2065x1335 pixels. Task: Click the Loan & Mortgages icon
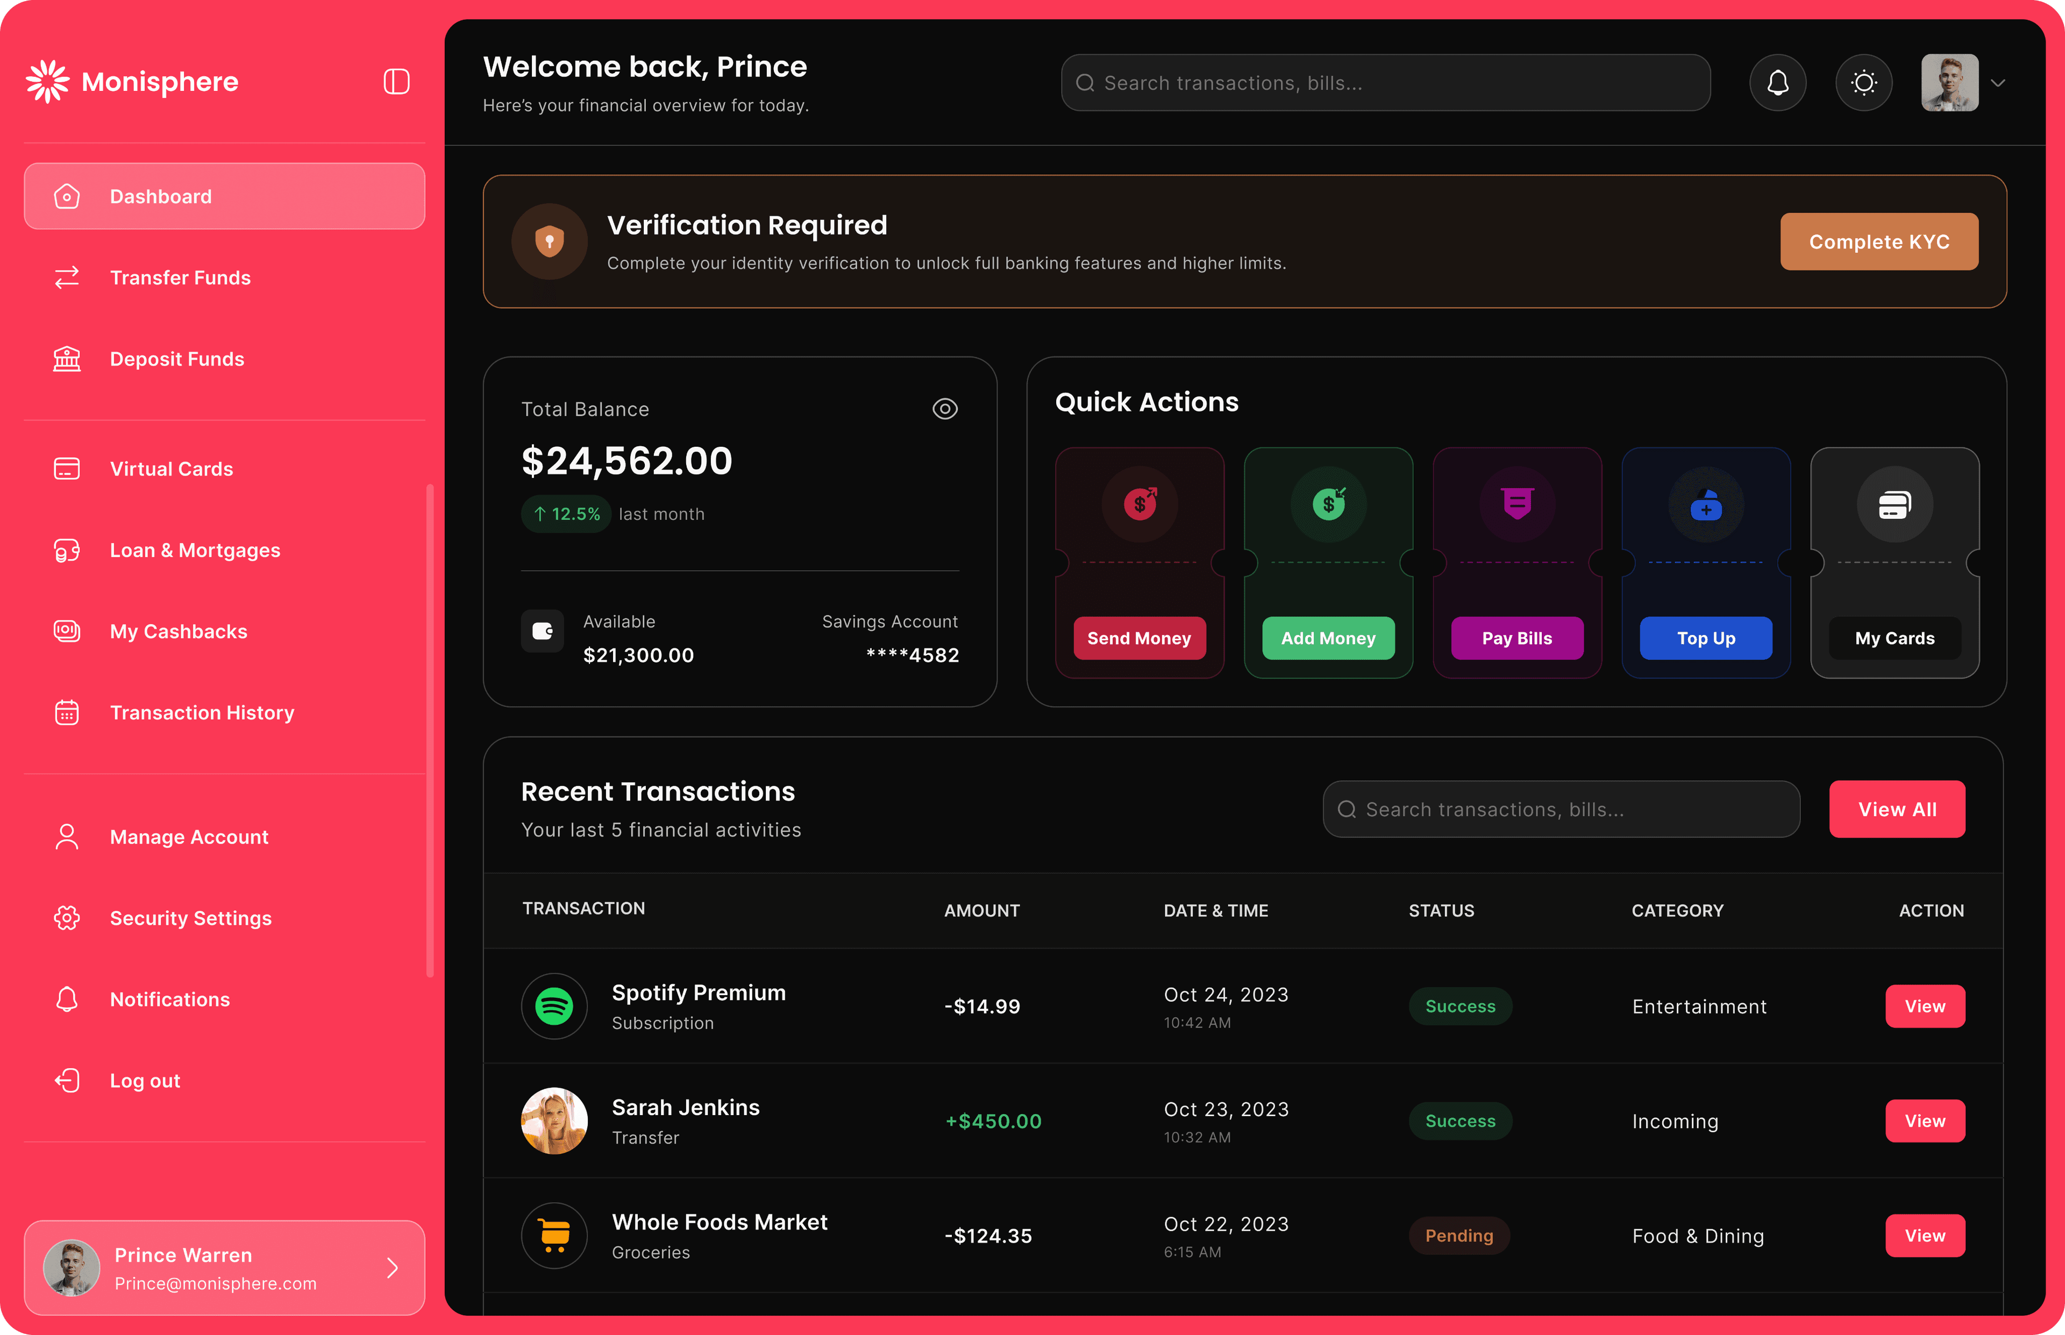(67, 549)
